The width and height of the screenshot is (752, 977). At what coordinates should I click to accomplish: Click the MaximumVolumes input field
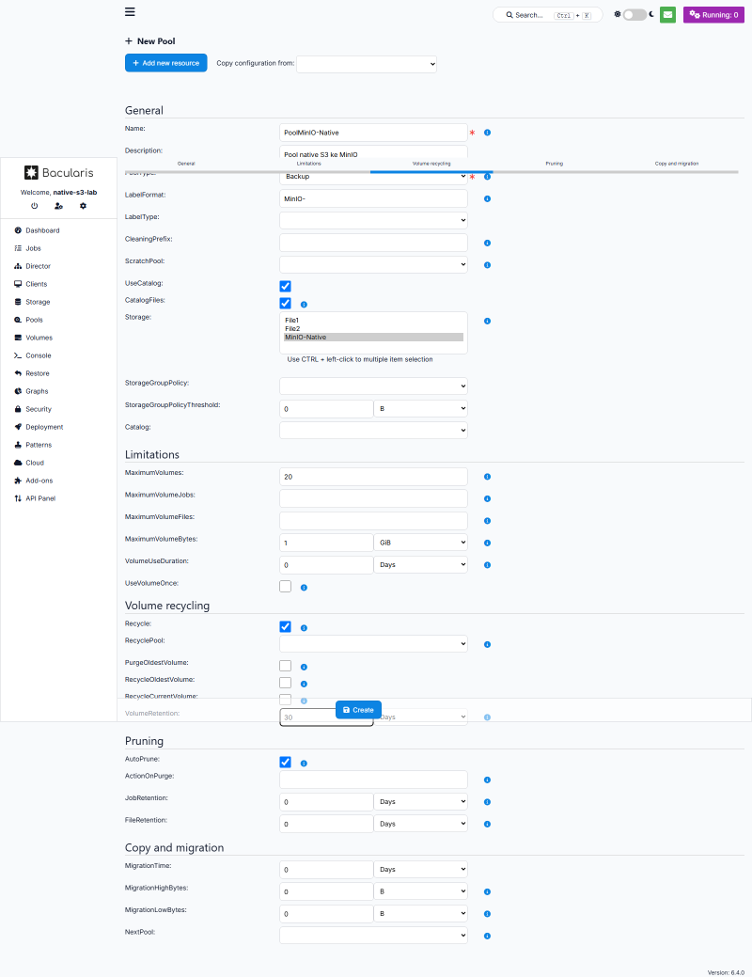tap(373, 477)
